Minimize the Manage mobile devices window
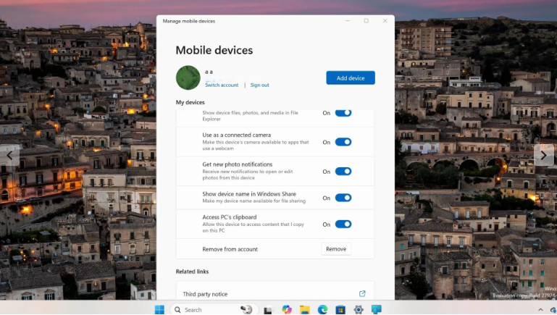557x315 pixels. [348, 20]
